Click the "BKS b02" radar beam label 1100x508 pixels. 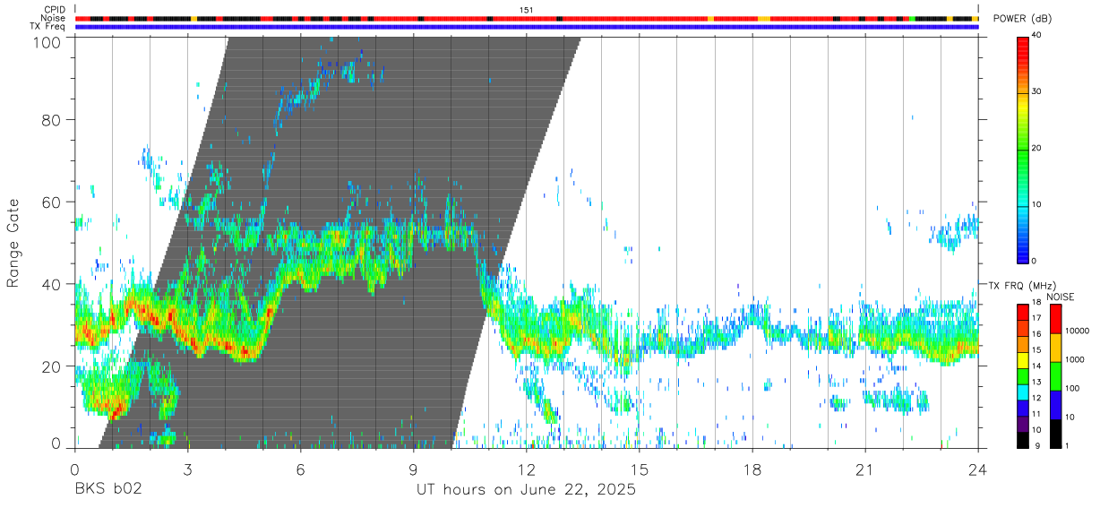(x=107, y=490)
